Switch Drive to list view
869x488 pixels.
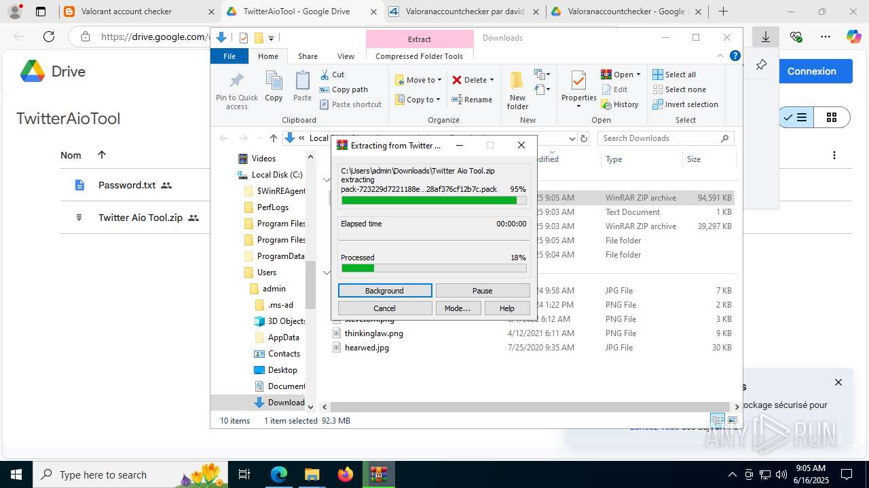tap(795, 118)
